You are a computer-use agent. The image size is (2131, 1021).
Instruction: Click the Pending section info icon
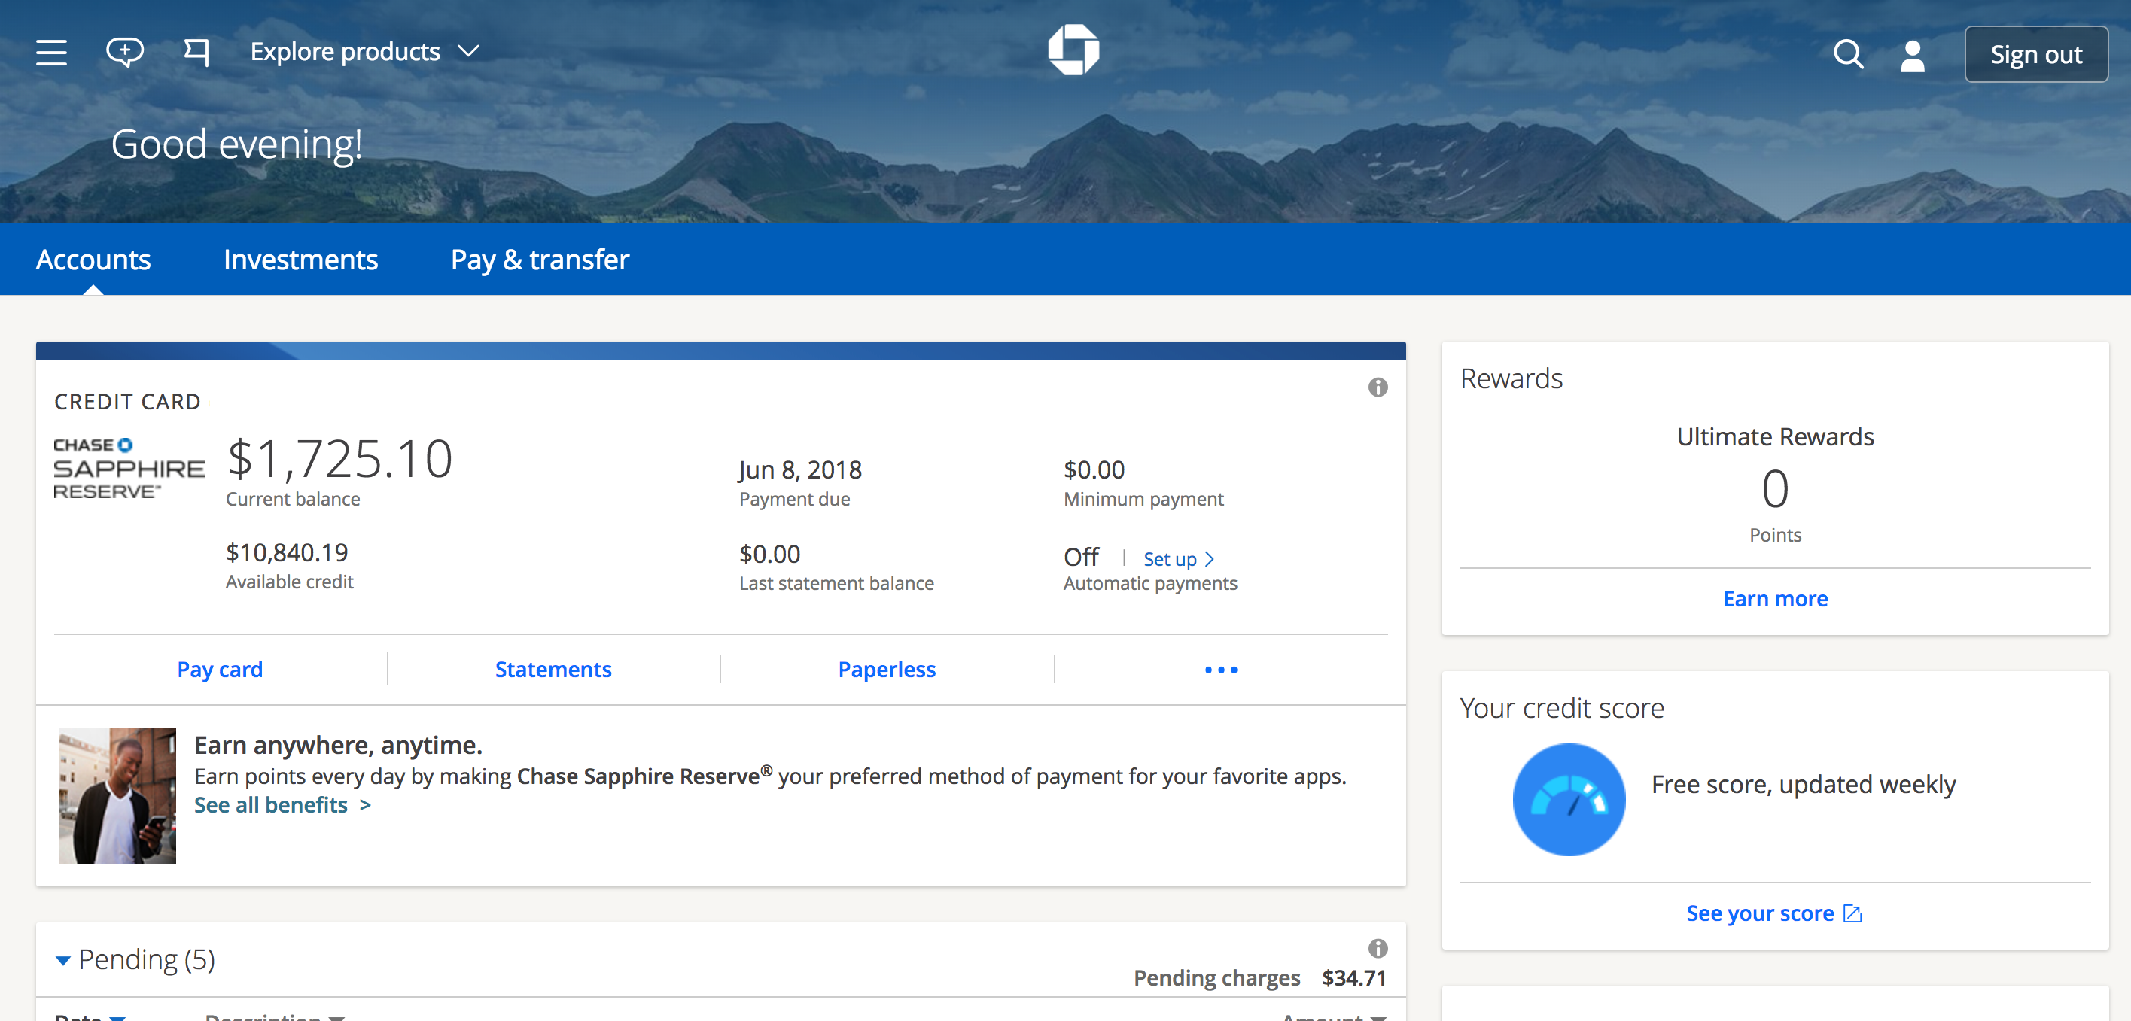pos(1378,948)
